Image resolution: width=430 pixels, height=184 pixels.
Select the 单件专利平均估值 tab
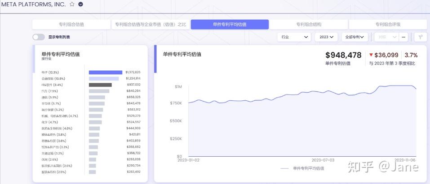click(x=230, y=24)
